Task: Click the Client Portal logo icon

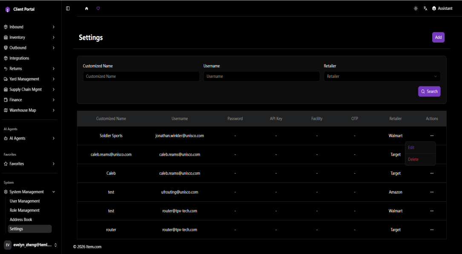Action: click(8, 9)
